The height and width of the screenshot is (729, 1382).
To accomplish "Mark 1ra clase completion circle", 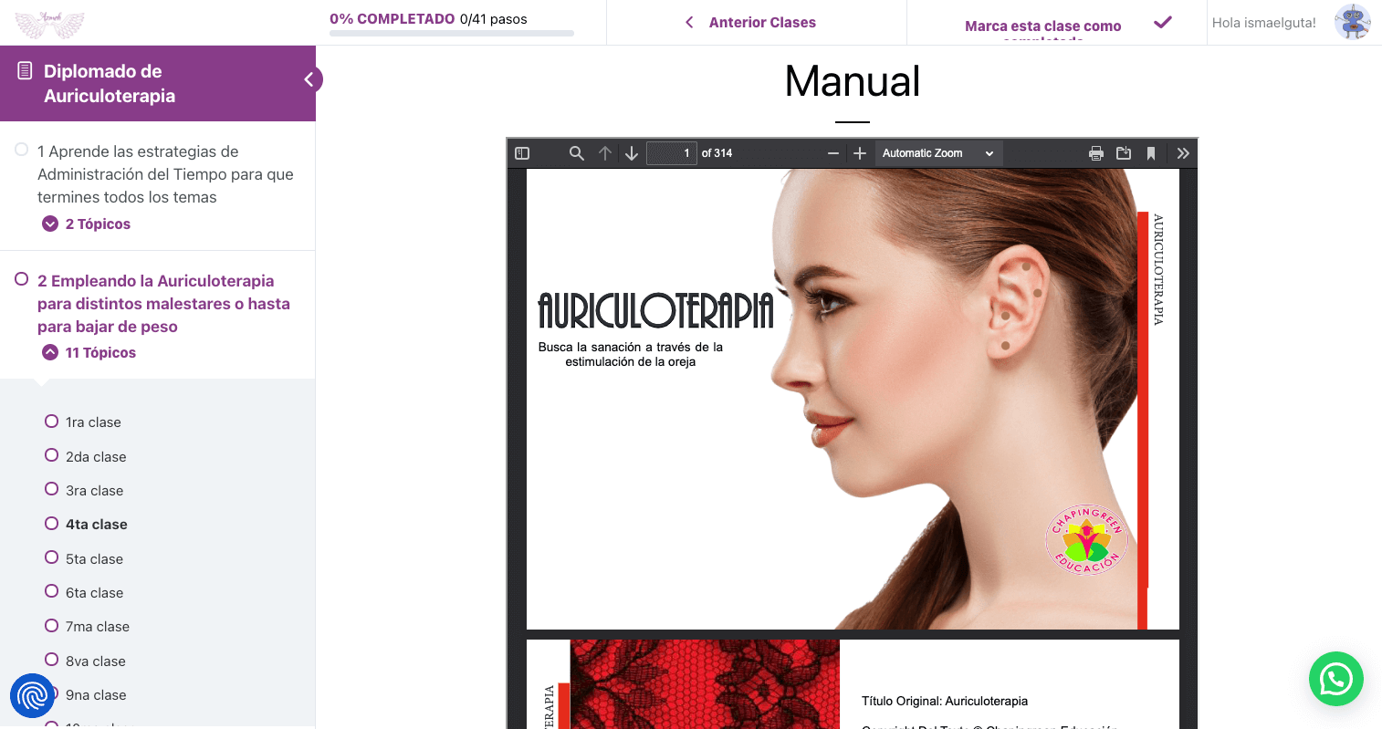I will [x=52, y=422].
